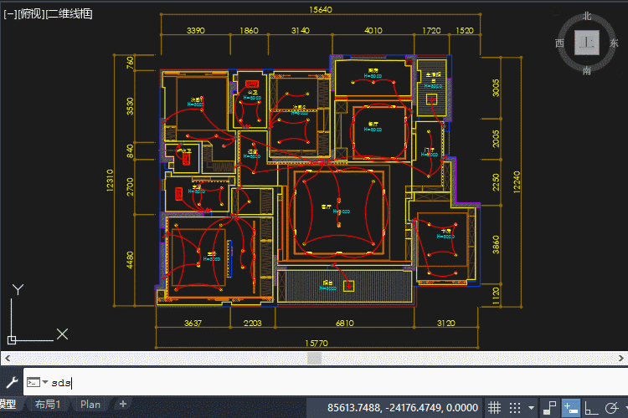Click west (西) on the ViewCube compass
This screenshot has width=628, height=418.
pyautogui.click(x=560, y=43)
